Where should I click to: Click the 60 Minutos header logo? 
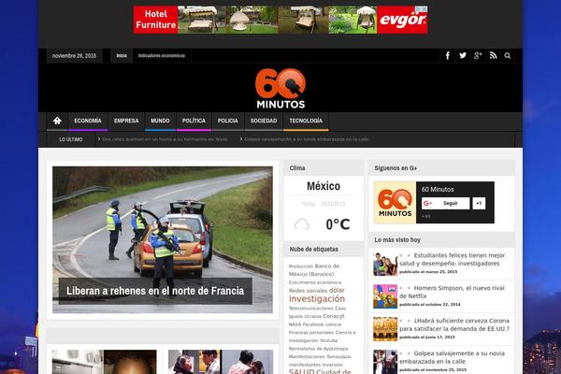point(280,89)
